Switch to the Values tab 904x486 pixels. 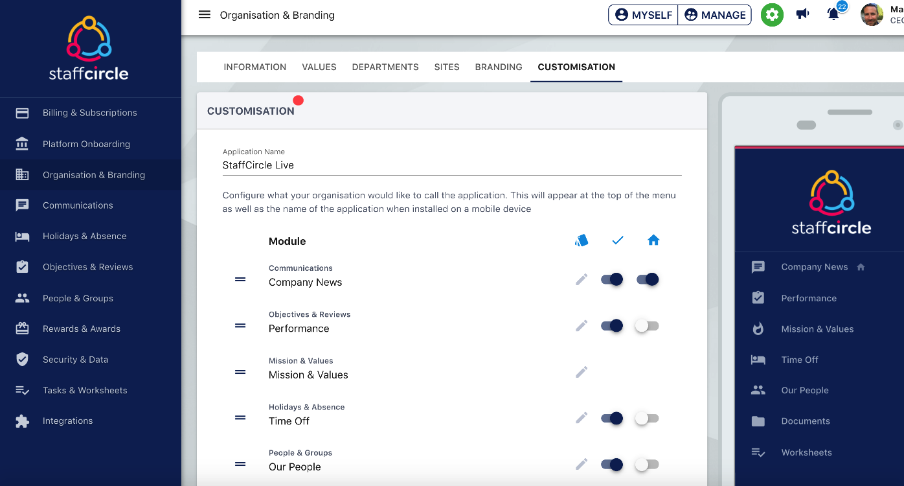pyautogui.click(x=319, y=67)
